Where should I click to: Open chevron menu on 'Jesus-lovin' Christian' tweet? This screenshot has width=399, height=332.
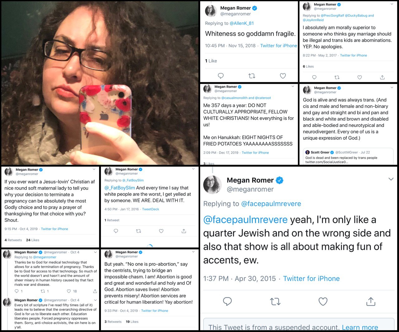click(94, 169)
